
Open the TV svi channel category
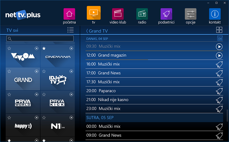12,30
